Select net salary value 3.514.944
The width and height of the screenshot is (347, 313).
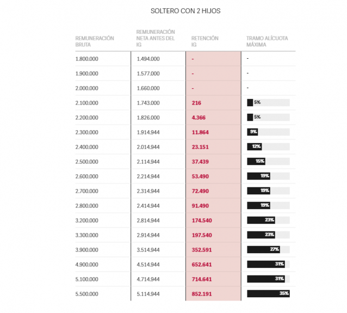[148, 249]
